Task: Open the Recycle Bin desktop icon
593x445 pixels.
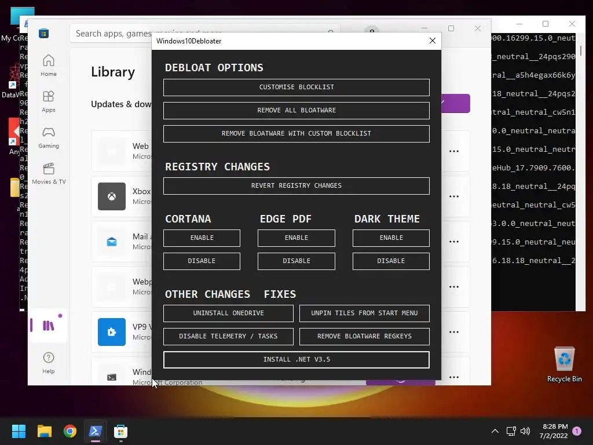Action: (x=564, y=364)
